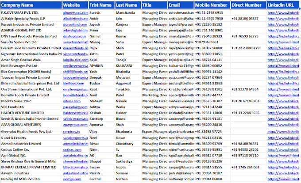301x183 pixels.
Task: Select the Email column header
Action: (181, 5)
